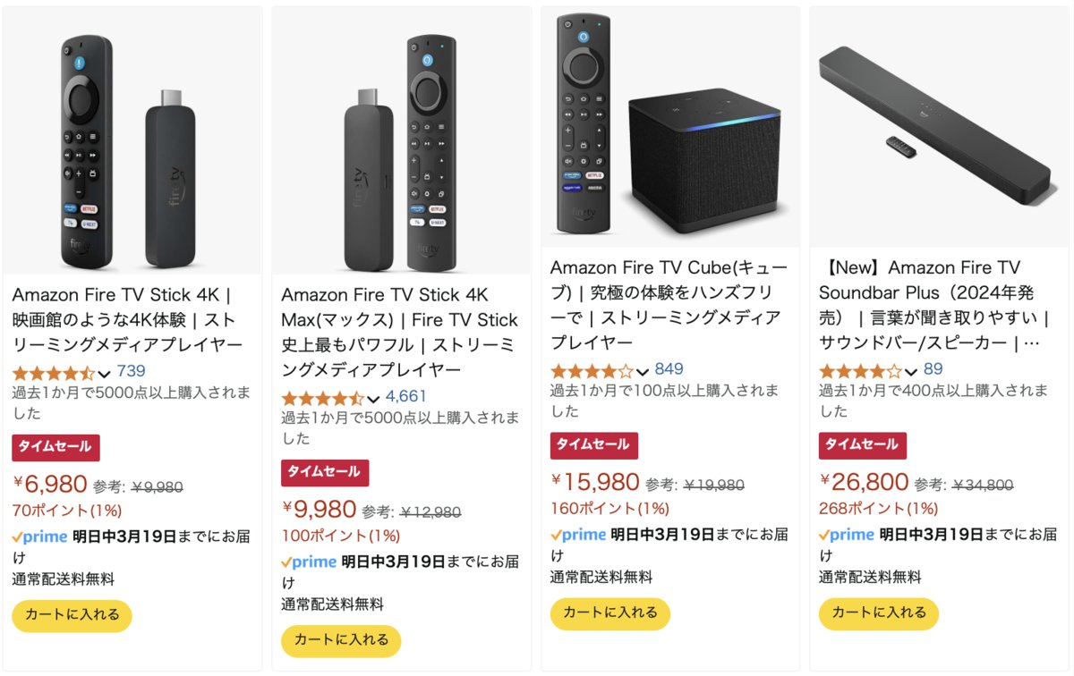View the 849 customer reviews
The image size is (1074, 676).
coord(669,369)
